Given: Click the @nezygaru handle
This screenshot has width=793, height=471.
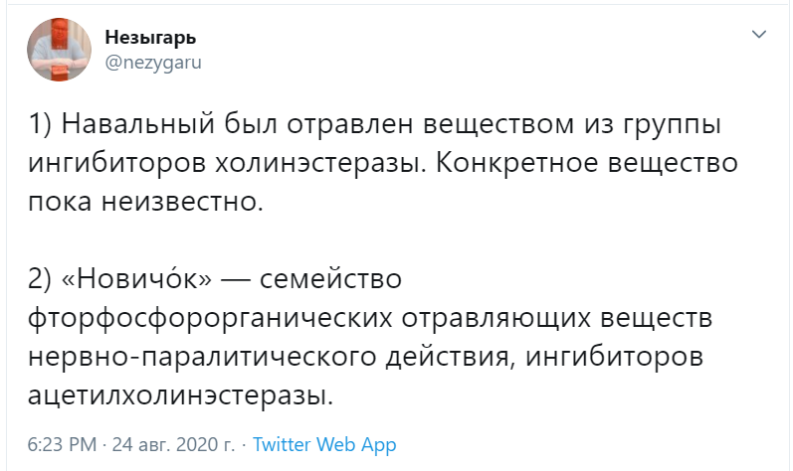Looking at the screenshot, I should tap(153, 63).
